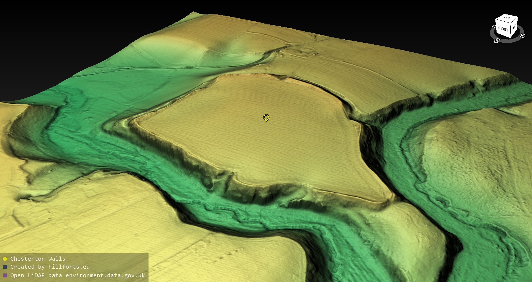Switch to RIGHT view on the cube
Image resolution: width=532 pixels, height=282 pixels.
514,28
